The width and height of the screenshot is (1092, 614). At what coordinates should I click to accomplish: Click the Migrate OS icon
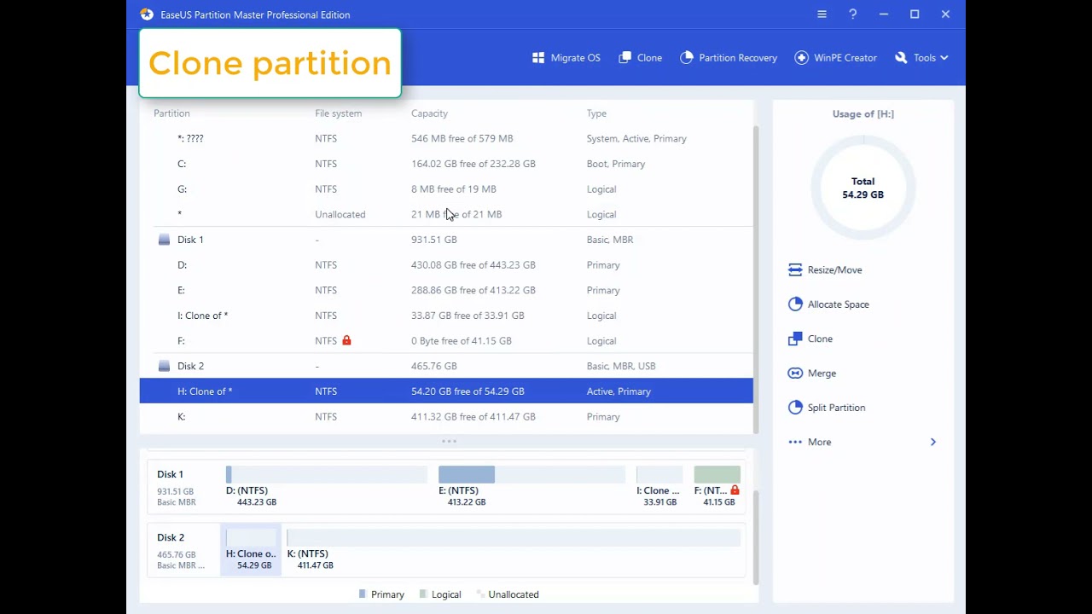tap(538, 58)
